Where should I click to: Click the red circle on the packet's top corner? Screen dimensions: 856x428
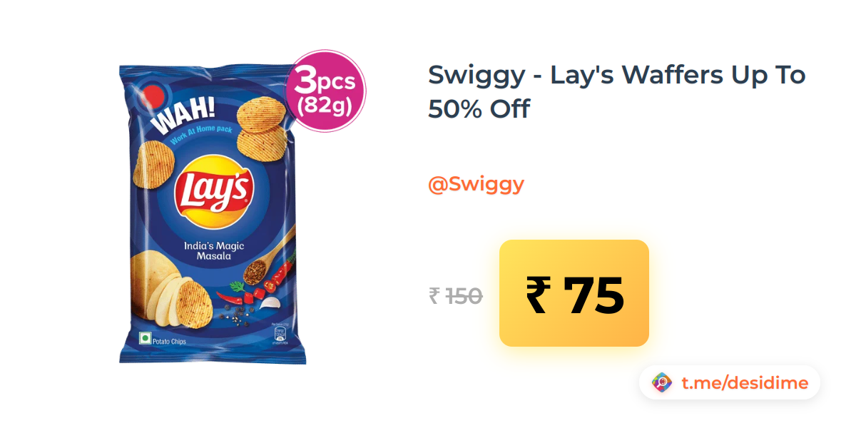pyautogui.click(x=153, y=95)
